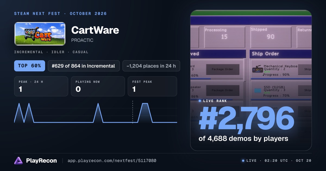Click the SSD (512GB) progress bar
This screenshot has height=171, width=326.
click(x=281, y=100)
